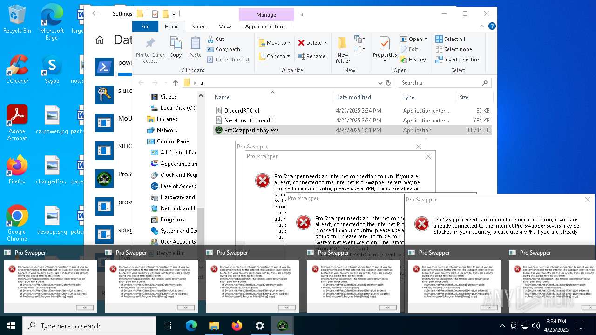This screenshot has width=596, height=335.
Task: Click Invert selection
Action: [458, 60]
